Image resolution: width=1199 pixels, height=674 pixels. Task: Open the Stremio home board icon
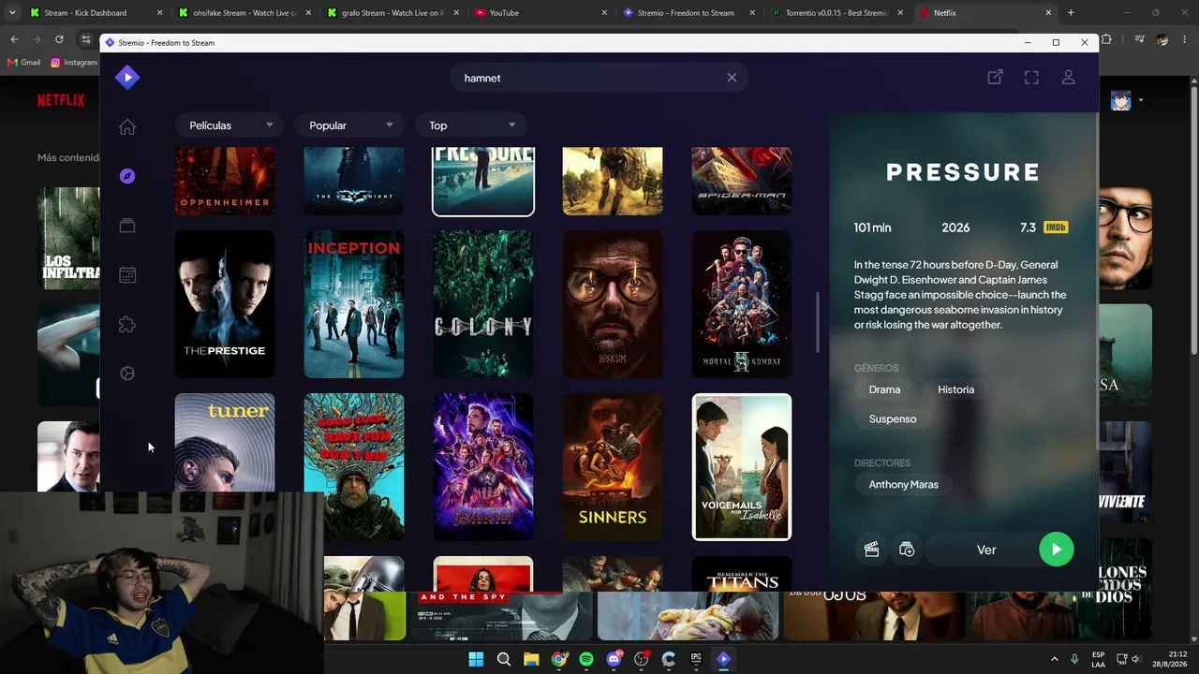pos(127,127)
